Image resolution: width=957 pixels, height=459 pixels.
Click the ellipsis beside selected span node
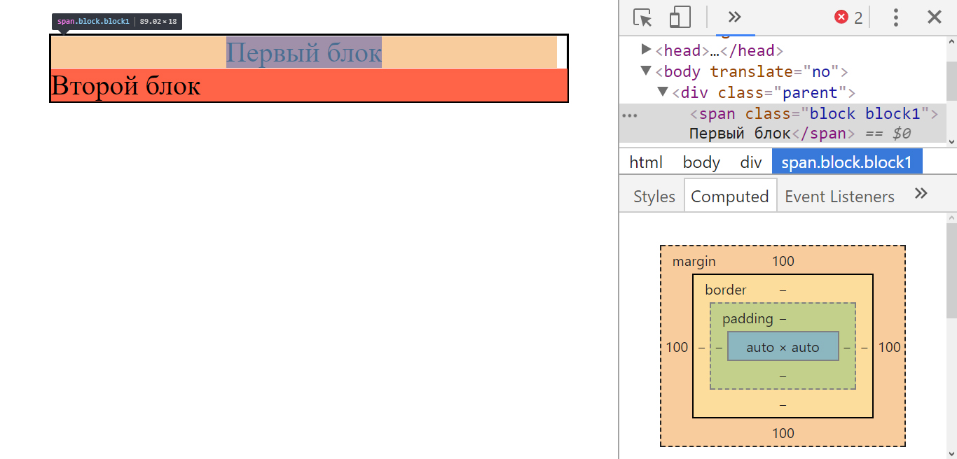630,115
